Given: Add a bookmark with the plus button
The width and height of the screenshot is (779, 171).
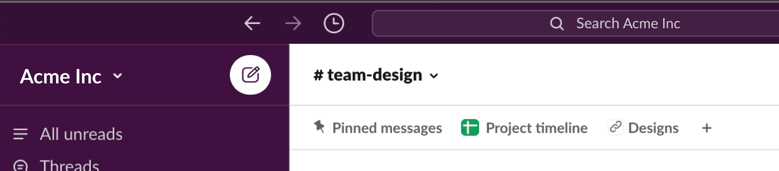Looking at the screenshot, I should [x=707, y=128].
